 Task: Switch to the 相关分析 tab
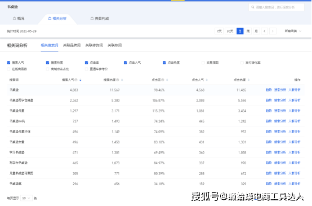57,19
